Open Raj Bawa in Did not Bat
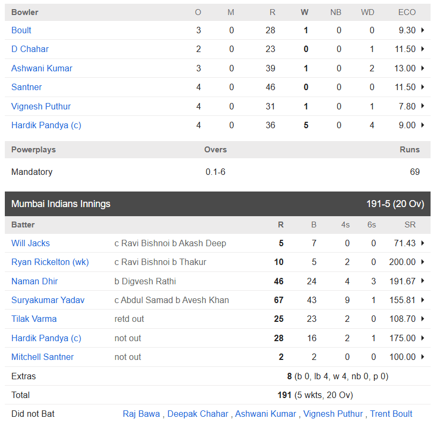Image resolution: width=437 pixels, height=427 pixels. (142, 414)
